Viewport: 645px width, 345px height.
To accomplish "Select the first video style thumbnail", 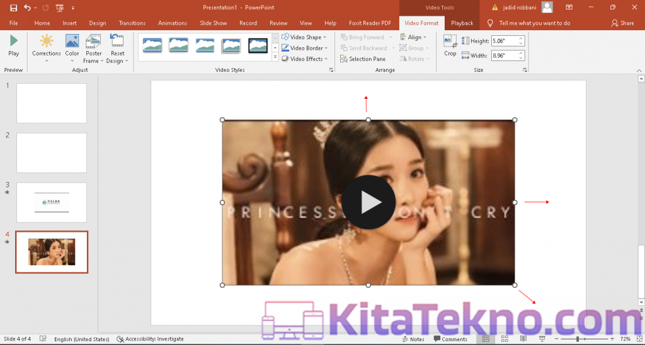I will tap(152, 45).
